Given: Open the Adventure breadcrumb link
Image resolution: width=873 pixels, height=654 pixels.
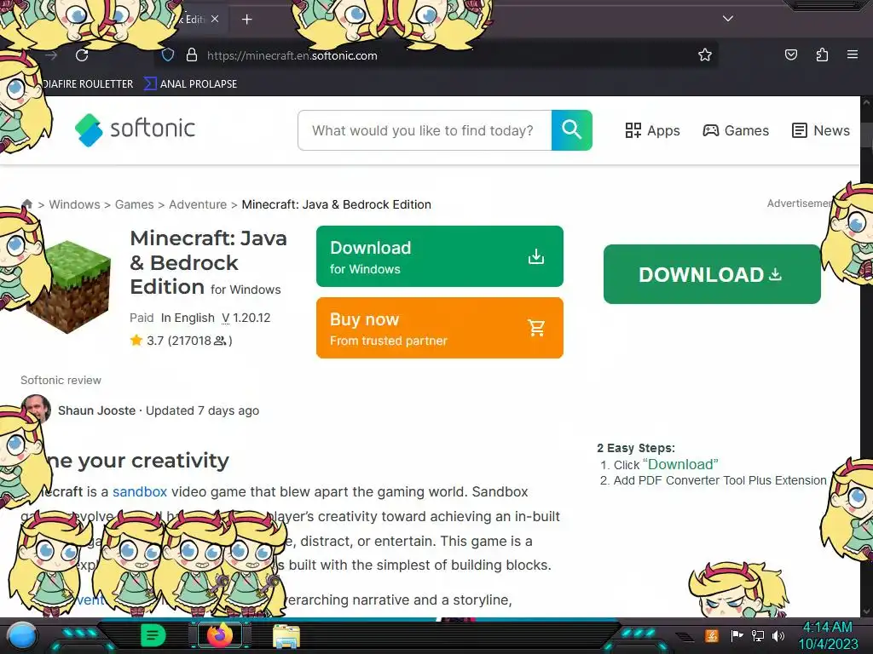Looking at the screenshot, I should [198, 204].
